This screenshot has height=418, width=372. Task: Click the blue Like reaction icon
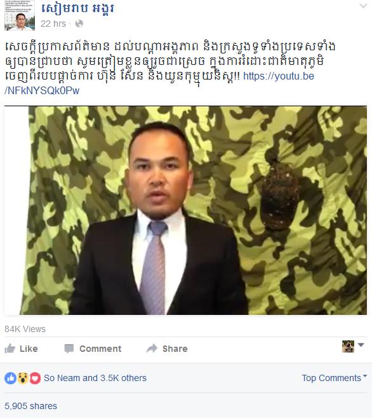pos(11,378)
